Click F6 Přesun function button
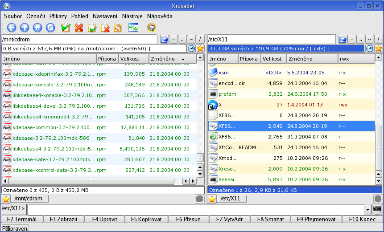Image resolution: width=384 pixels, height=232 pixels. (x=188, y=219)
